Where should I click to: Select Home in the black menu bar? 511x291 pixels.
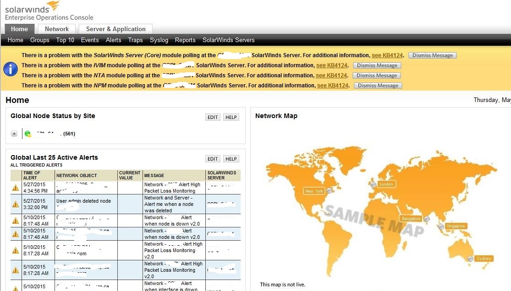click(15, 40)
